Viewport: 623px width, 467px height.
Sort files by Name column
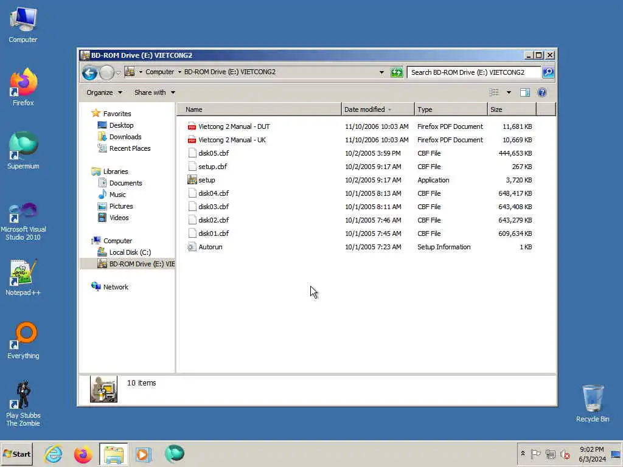[x=259, y=109]
